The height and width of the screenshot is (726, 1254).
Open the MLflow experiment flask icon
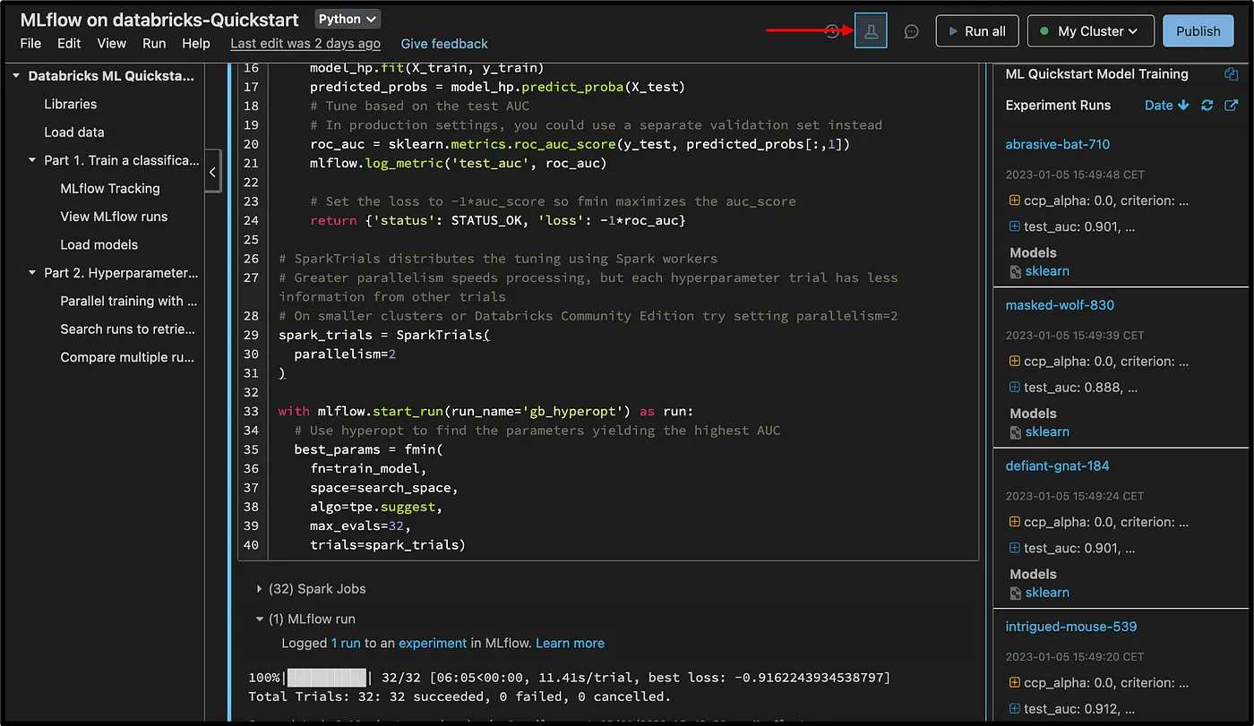coord(870,30)
